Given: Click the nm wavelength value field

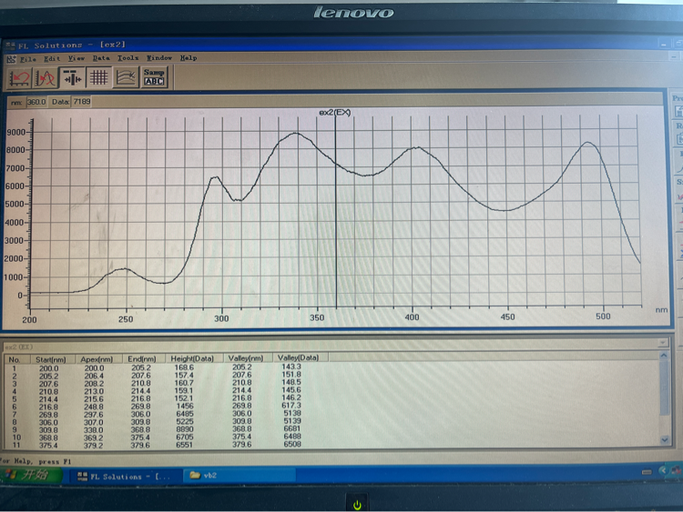Looking at the screenshot, I should click(x=36, y=103).
